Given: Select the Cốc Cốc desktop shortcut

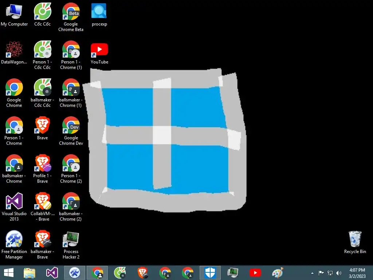Looking at the screenshot, I should click(x=42, y=15).
